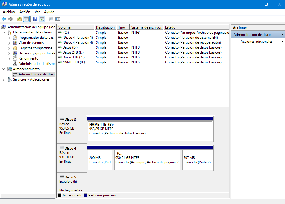Click Correcto (Partición de sistema EFI) status
Image resolution: width=285 pixels, height=204 pixels.
pyautogui.click(x=191, y=38)
